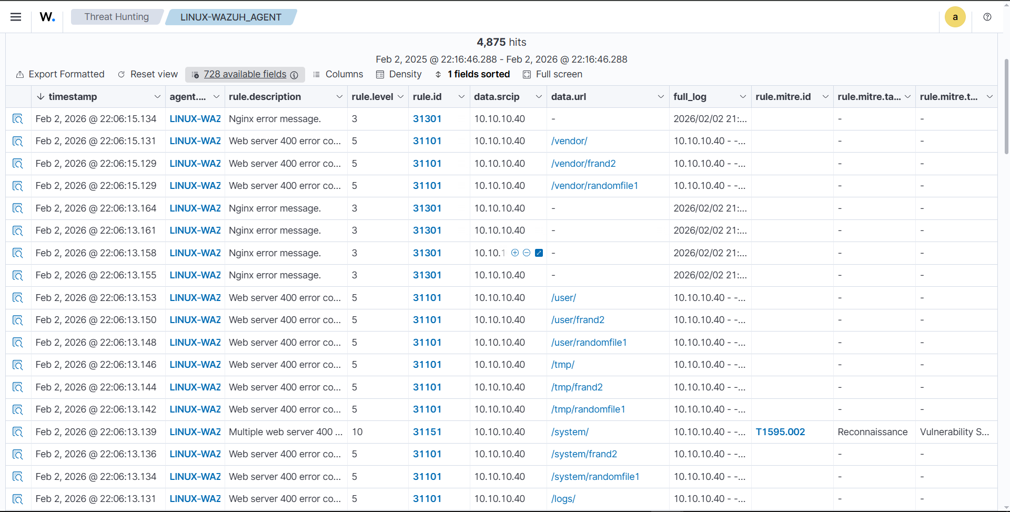Inspect document details for the 31151 rule row
Viewport: 1010px width, 512px height.
click(18, 432)
